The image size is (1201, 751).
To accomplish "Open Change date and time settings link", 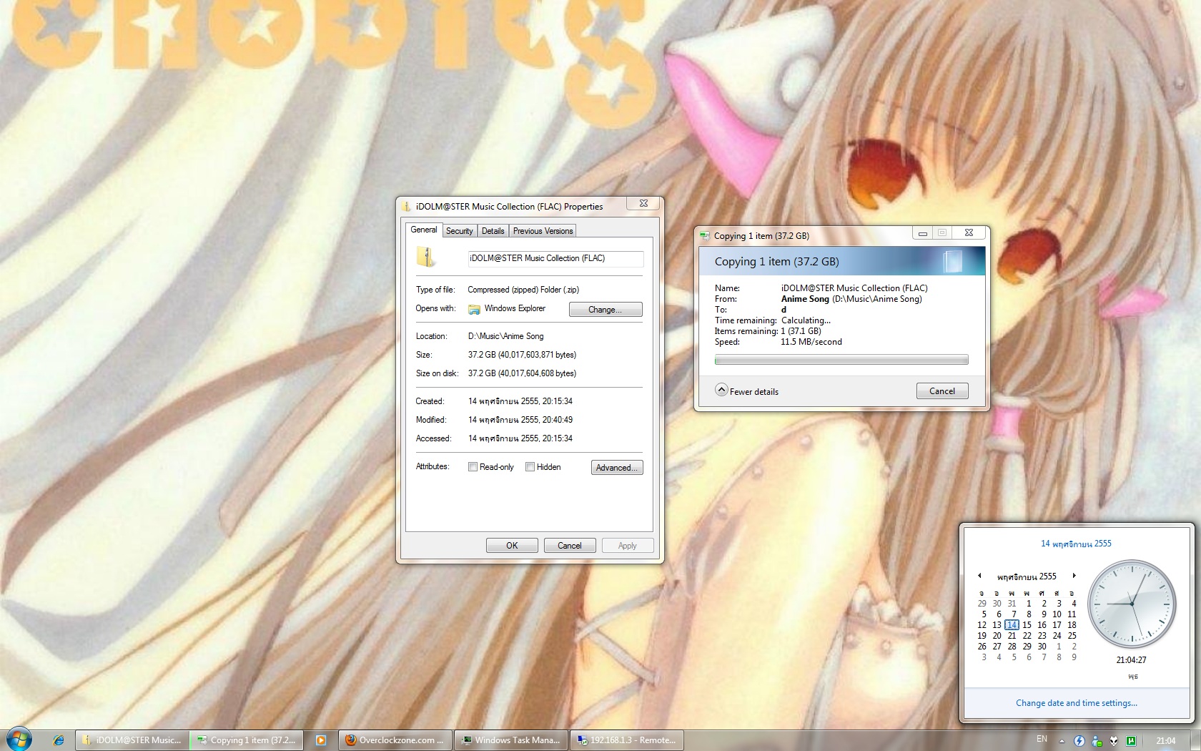I will click(1077, 703).
